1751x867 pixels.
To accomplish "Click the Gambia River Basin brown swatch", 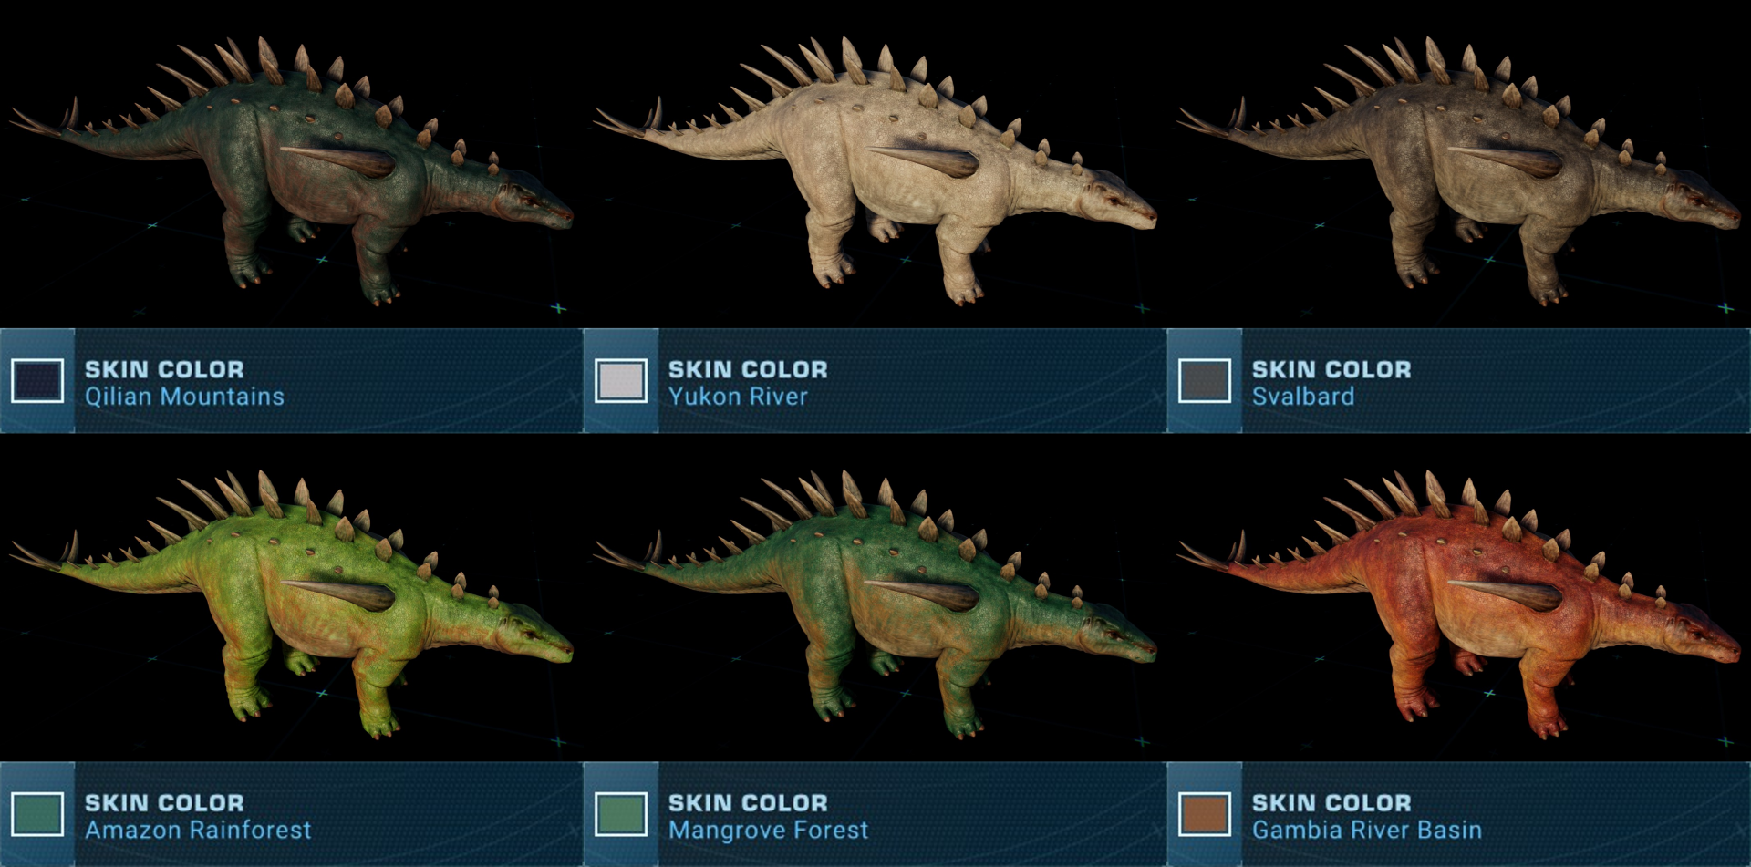I will click(x=1205, y=814).
